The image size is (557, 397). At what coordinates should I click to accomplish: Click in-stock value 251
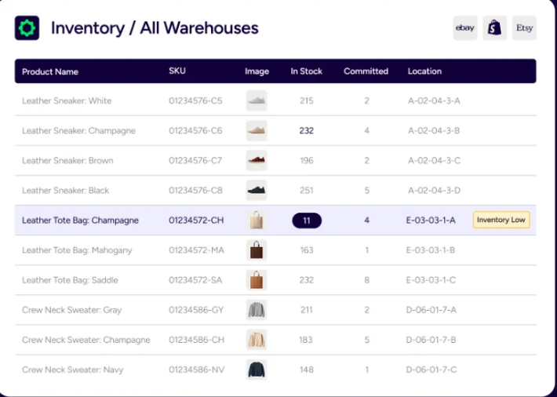click(306, 191)
